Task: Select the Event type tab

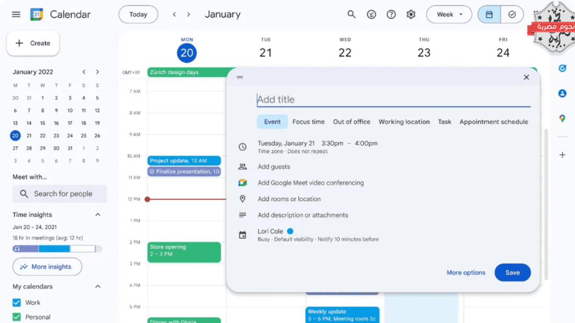Action: 272,122
